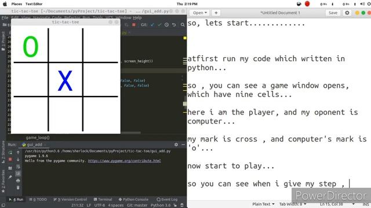371x208 pixels.
Task: Click the Git commit green checkmark
Action: (159, 24)
